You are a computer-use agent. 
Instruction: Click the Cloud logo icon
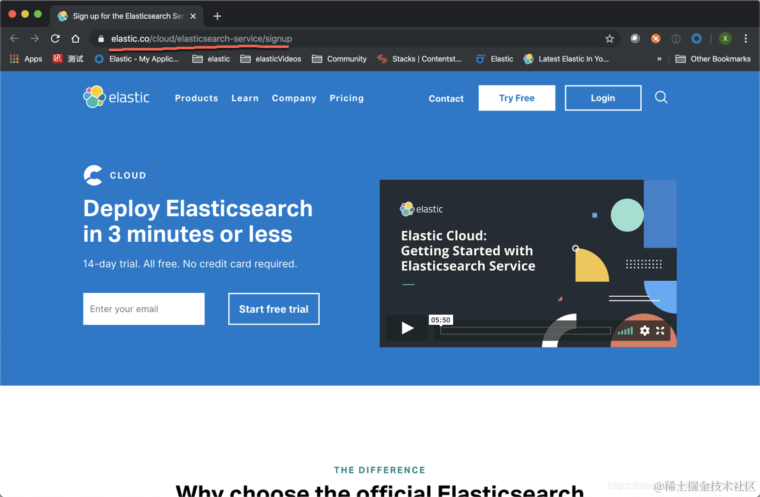tap(93, 175)
